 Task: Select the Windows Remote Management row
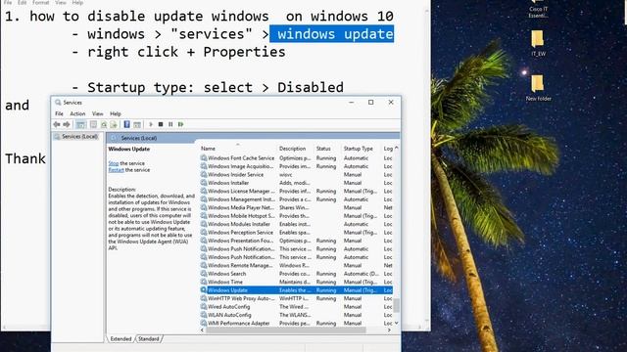[296, 265]
